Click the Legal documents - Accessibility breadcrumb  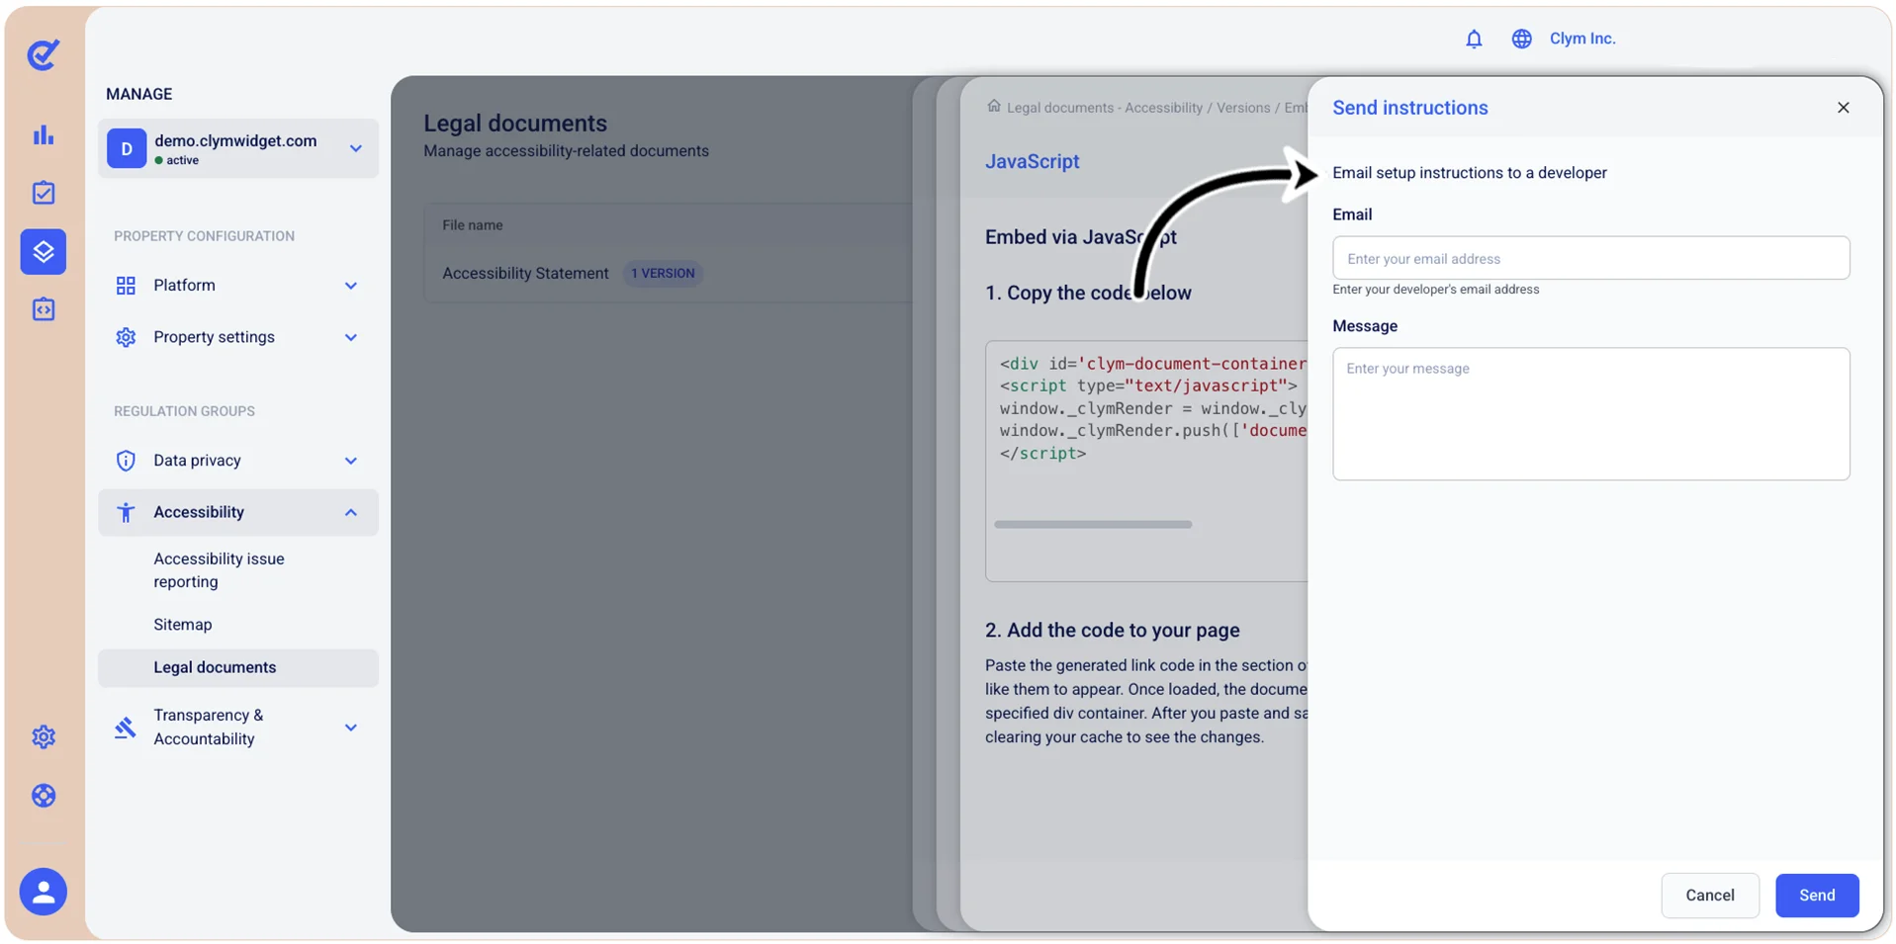pyautogui.click(x=1104, y=108)
